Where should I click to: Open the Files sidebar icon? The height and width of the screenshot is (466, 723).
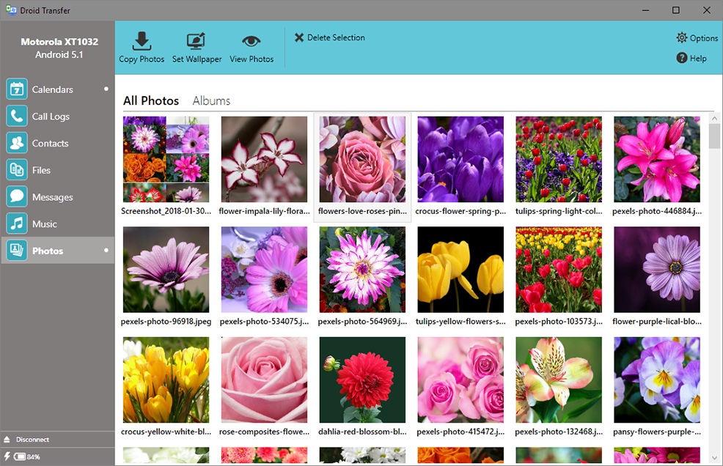coord(17,170)
